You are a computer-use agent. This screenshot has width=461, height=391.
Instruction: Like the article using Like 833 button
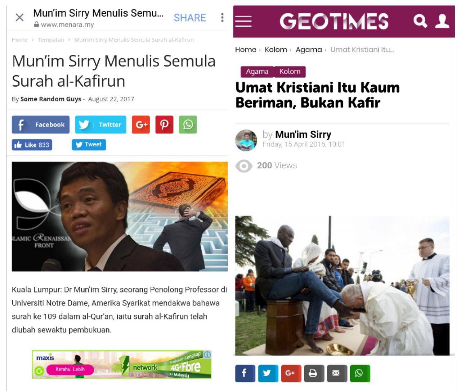(32, 145)
